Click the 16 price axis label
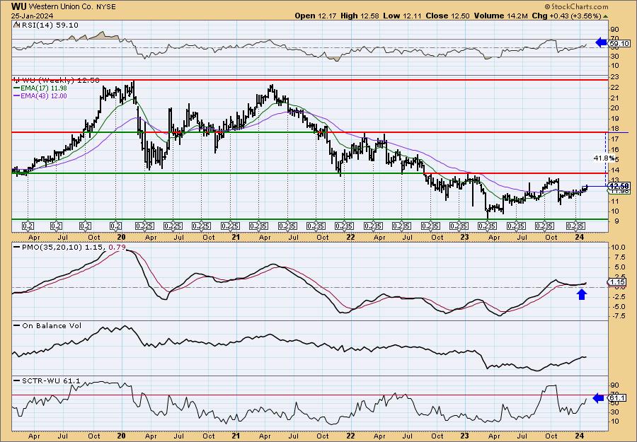 (x=614, y=149)
